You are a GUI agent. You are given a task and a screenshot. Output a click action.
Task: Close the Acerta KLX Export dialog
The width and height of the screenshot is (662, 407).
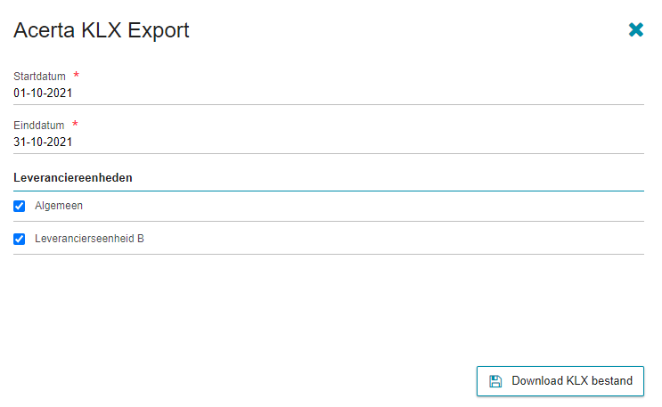coord(636,30)
